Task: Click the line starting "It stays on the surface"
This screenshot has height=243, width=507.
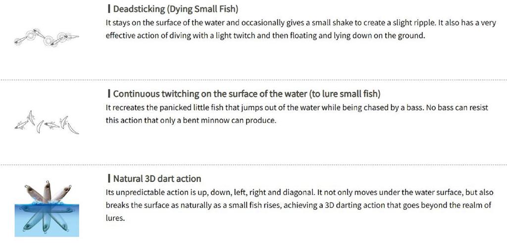Action: pos(301,23)
